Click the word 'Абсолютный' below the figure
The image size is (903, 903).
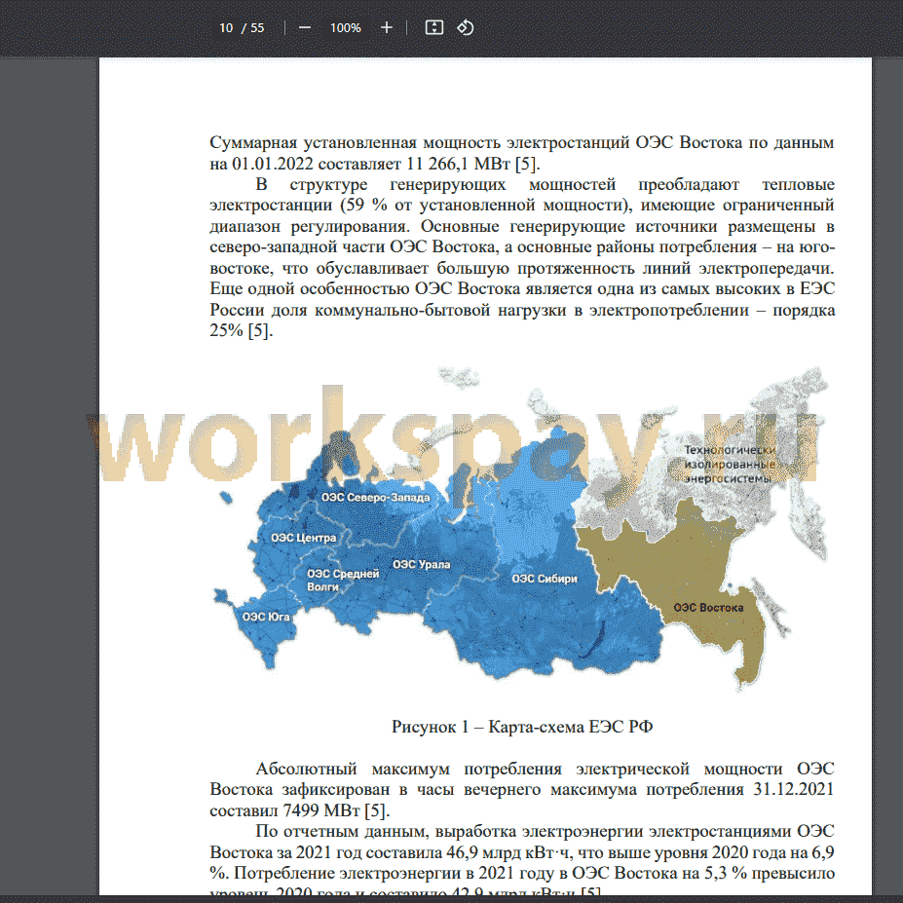click(306, 769)
